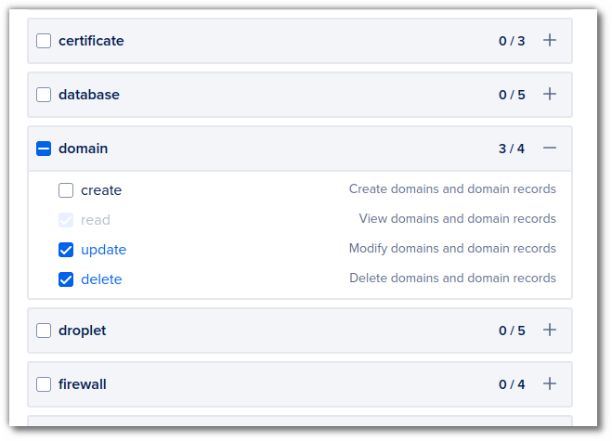Click the update label text
This screenshot has height=441, width=612.
pyautogui.click(x=103, y=250)
